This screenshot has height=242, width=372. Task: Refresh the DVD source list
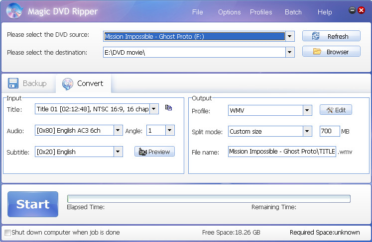pos(331,36)
